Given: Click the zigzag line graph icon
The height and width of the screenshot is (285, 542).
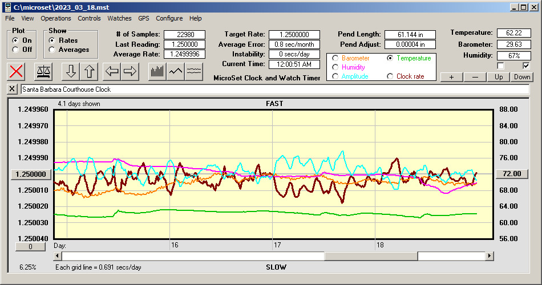Looking at the screenshot, I should point(176,71).
